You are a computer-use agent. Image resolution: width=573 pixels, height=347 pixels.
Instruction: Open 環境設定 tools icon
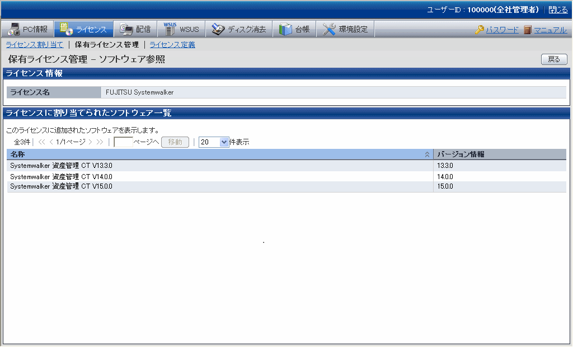tap(330, 29)
